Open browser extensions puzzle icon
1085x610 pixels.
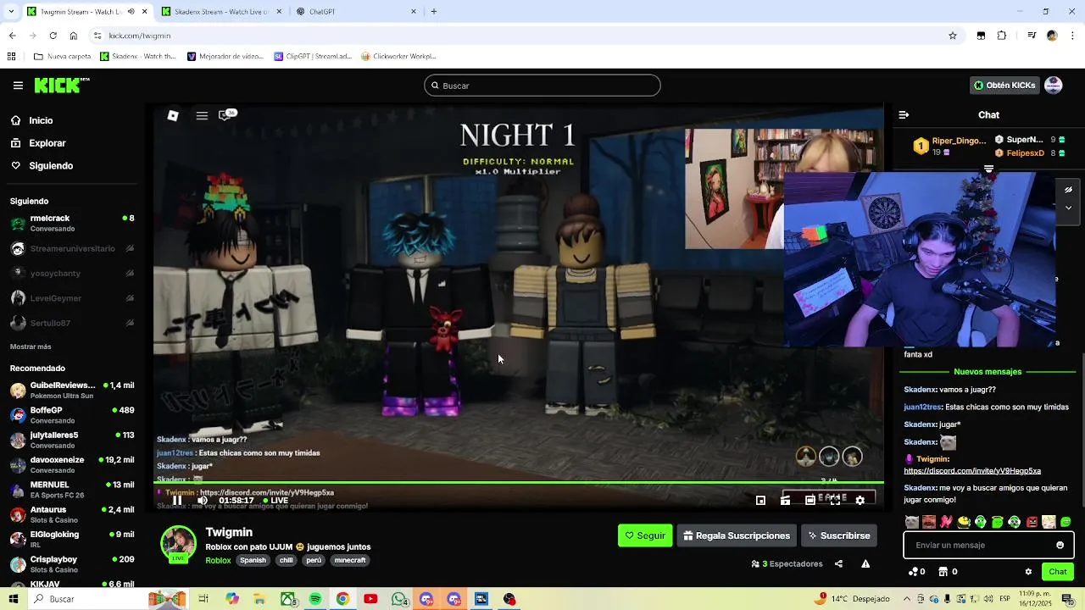pos(1002,36)
